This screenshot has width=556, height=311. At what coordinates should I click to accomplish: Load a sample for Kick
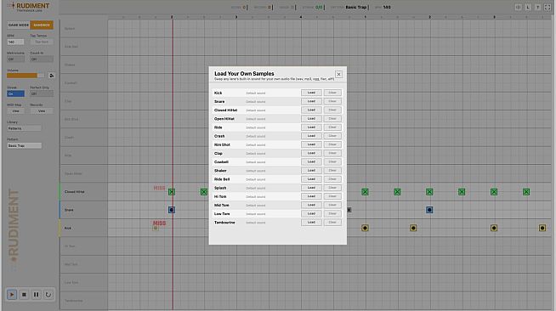[311, 93]
